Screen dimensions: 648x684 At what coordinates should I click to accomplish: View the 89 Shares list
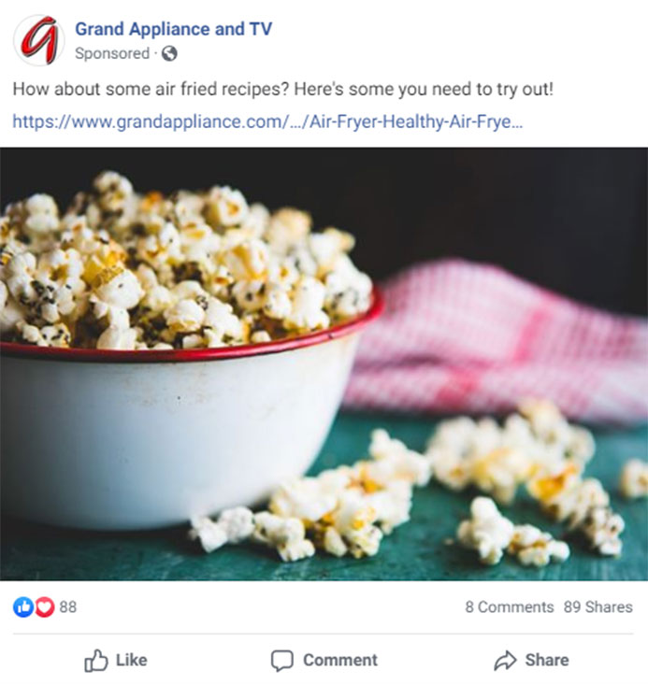point(598,606)
